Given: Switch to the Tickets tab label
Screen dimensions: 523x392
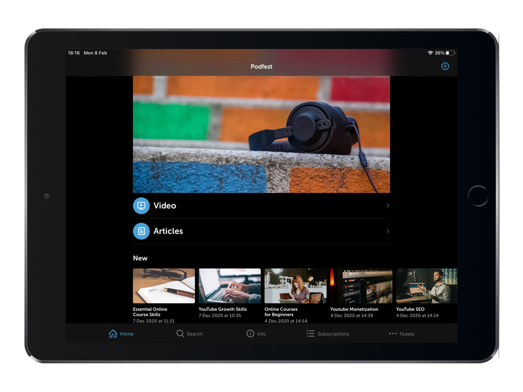Looking at the screenshot, I should tap(406, 334).
